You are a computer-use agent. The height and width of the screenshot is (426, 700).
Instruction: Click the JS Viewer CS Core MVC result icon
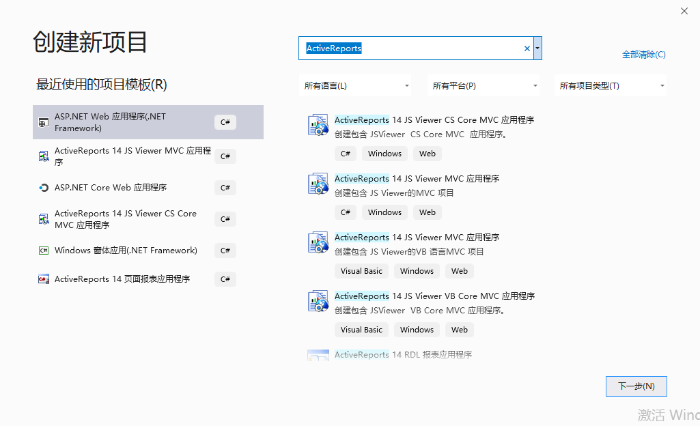(x=318, y=124)
